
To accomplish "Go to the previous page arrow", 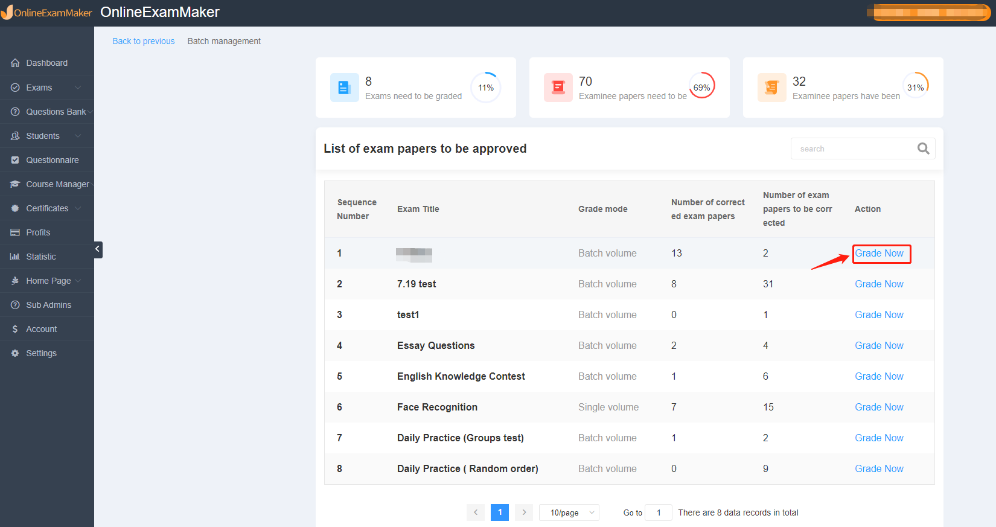I will pyautogui.click(x=476, y=513).
